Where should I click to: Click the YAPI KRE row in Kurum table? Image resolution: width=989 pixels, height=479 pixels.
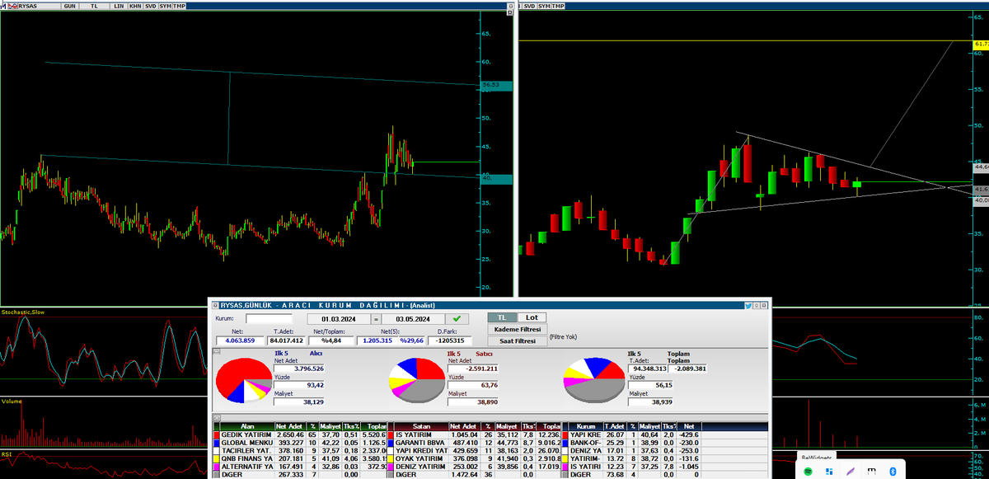[x=630, y=434]
